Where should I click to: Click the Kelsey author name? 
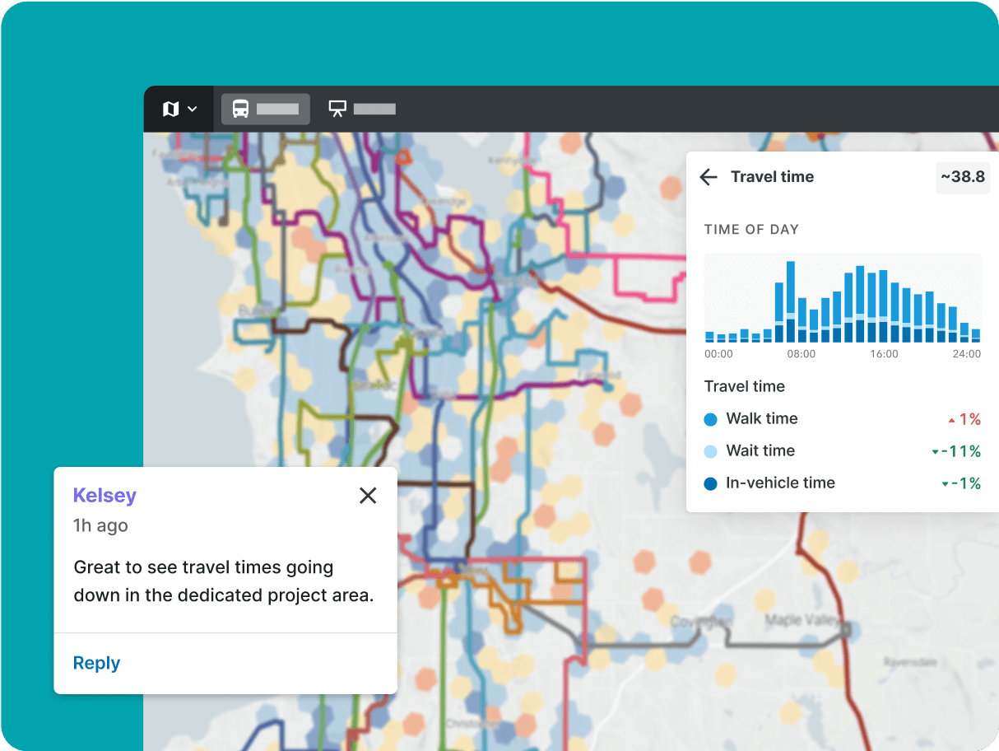pos(105,495)
